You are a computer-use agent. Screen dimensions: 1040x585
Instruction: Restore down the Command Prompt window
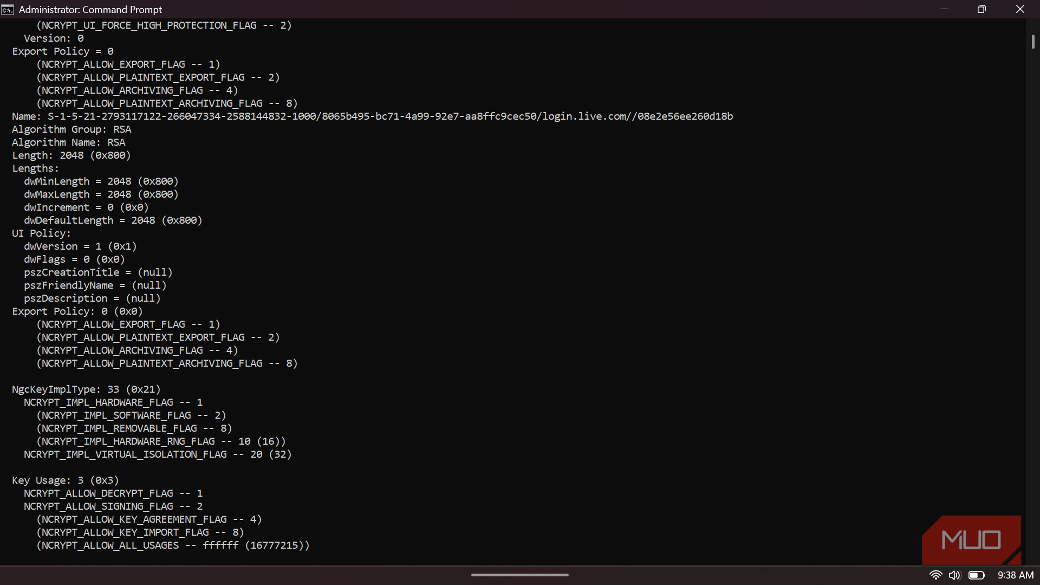click(981, 9)
